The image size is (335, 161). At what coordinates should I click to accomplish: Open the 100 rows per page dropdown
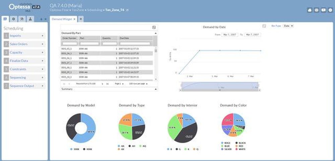pyautogui.click(x=138, y=84)
